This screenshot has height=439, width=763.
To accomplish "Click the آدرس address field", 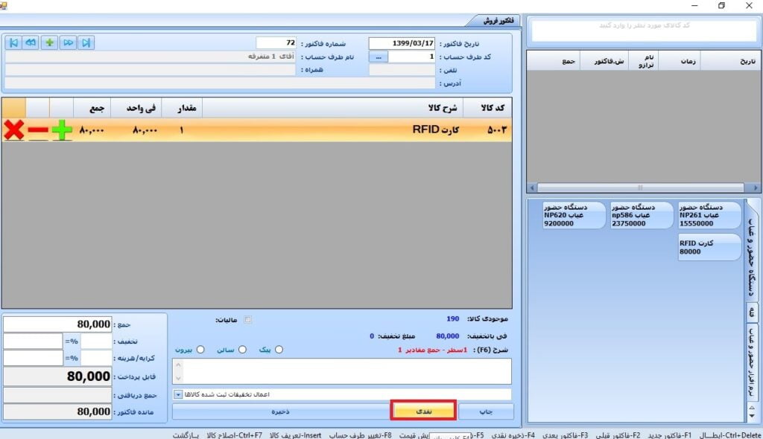I will pyautogui.click(x=220, y=83).
